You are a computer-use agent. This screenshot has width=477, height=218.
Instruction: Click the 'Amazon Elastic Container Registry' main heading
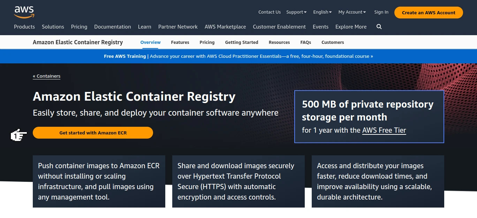[x=134, y=96]
